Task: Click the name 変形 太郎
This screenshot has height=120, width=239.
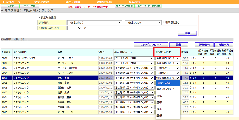Action: pyautogui.click(x=63, y=78)
